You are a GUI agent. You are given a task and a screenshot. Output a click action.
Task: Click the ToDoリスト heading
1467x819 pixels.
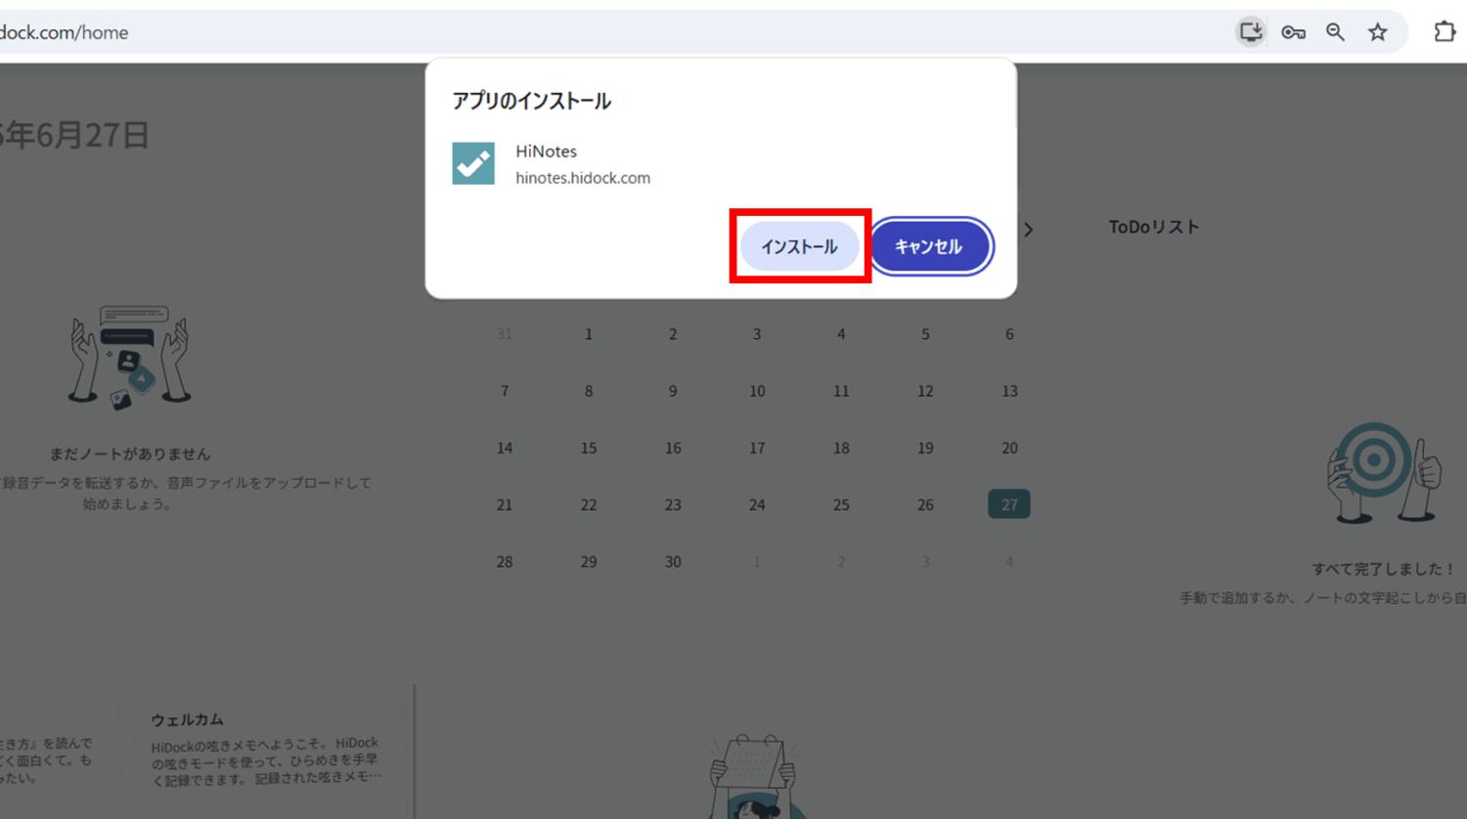pos(1154,227)
